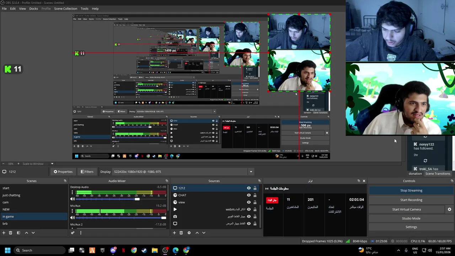Viewport: 455px width, 256px height.
Task: Move selected source up in list
Action: point(197,233)
